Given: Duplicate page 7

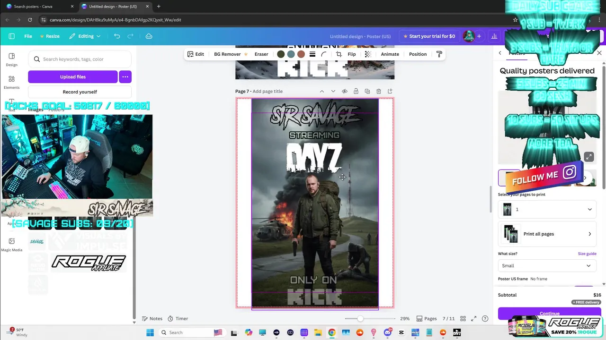Looking at the screenshot, I should tap(367, 91).
